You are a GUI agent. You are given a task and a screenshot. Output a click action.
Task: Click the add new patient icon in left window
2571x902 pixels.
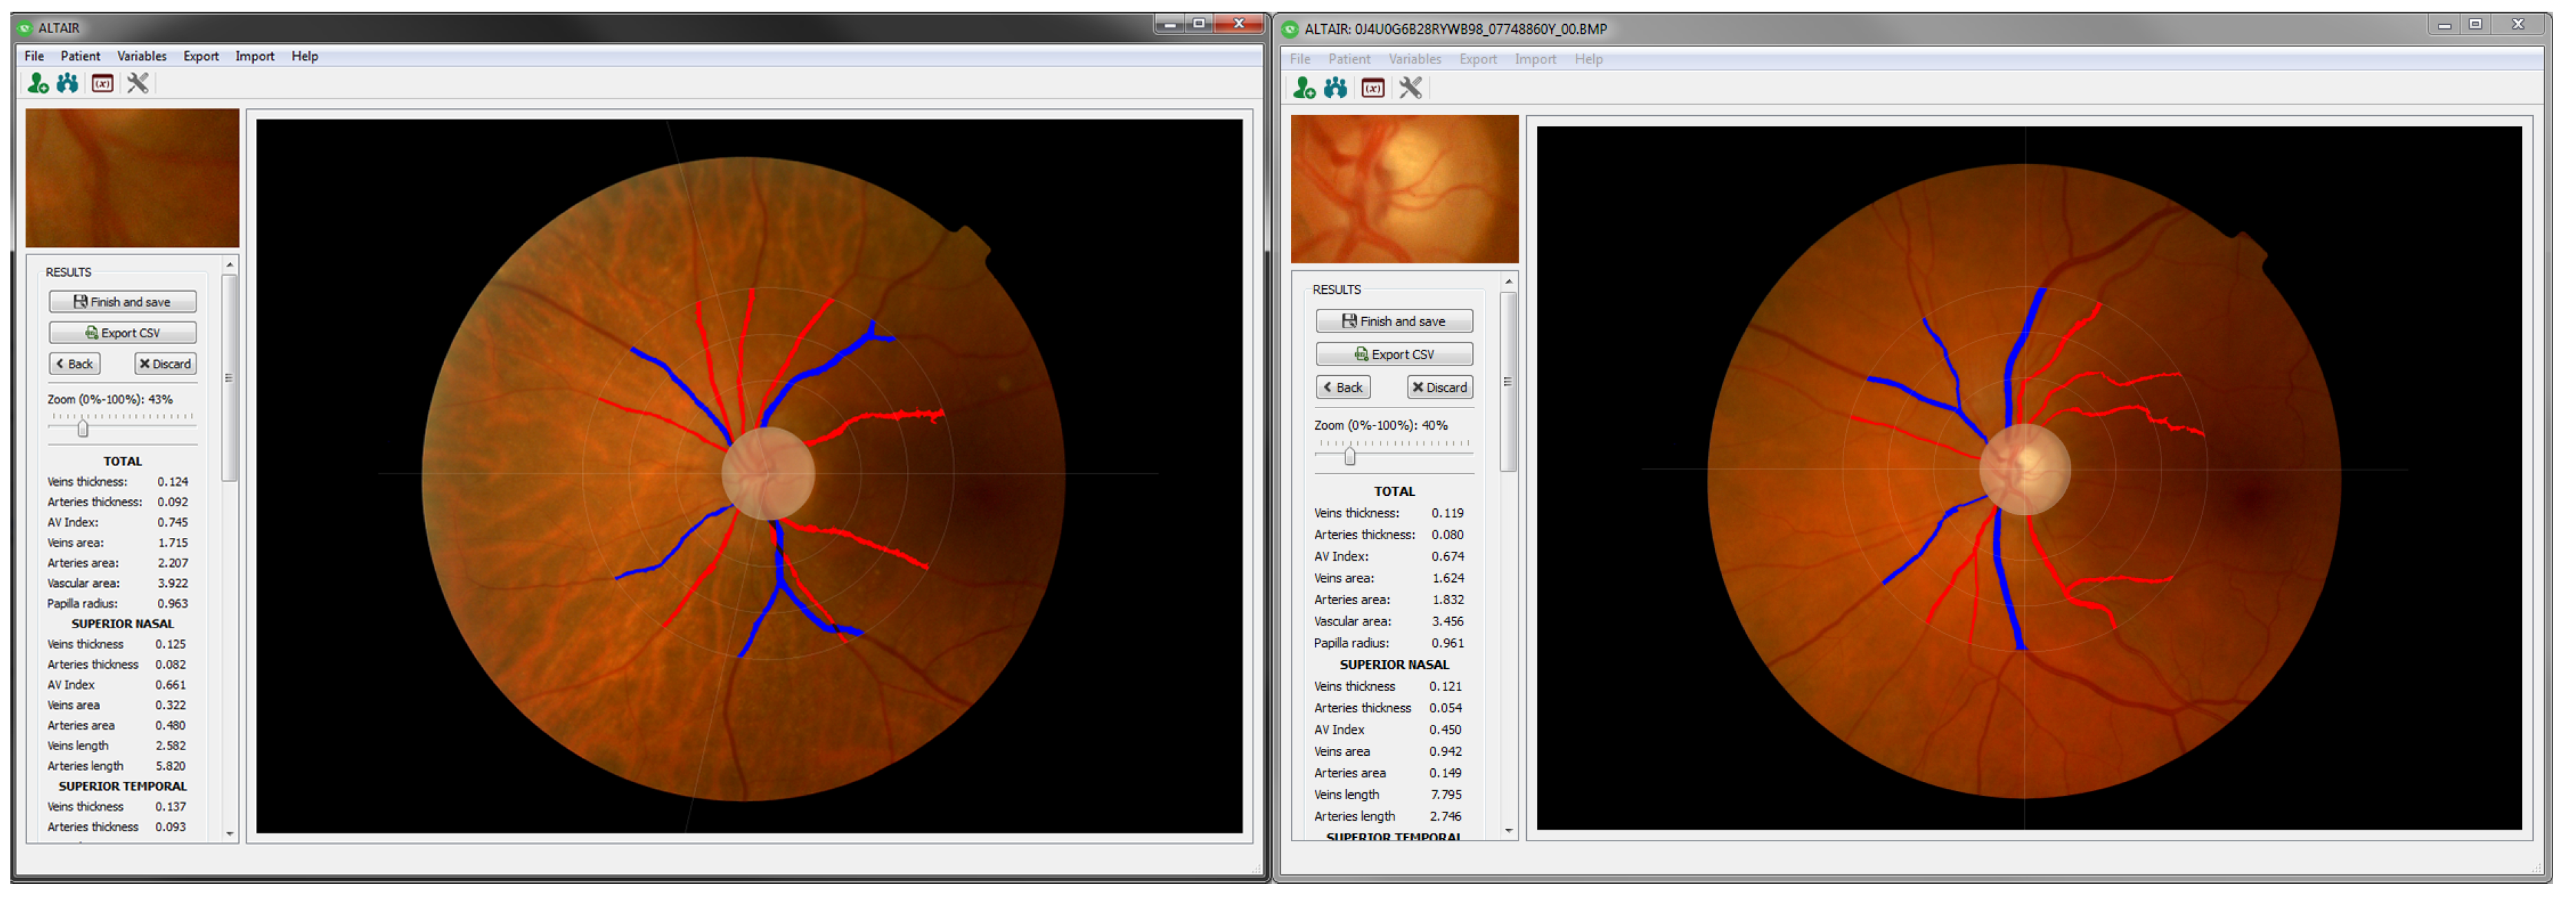pos(38,84)
